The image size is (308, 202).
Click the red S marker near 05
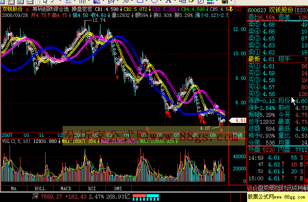[x=147, y=129]
